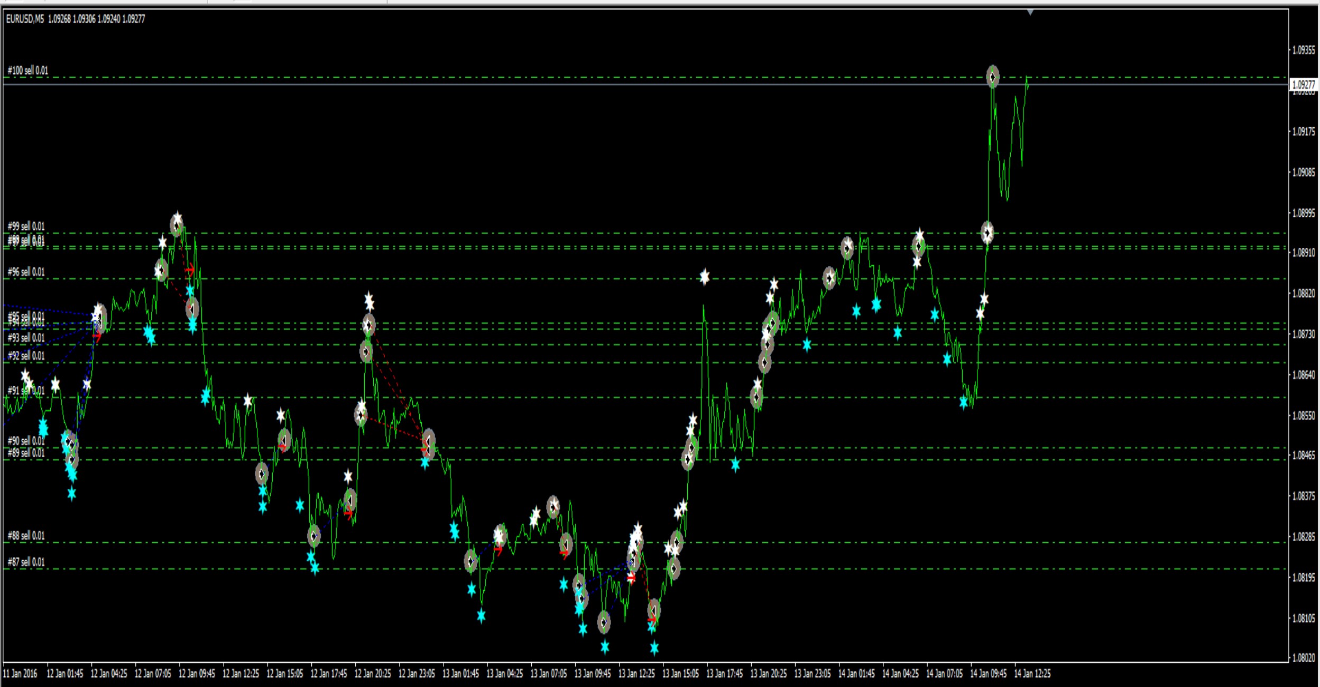
Task: Select the '#88 sell 0.01' order label
Action: click(26, 536)
